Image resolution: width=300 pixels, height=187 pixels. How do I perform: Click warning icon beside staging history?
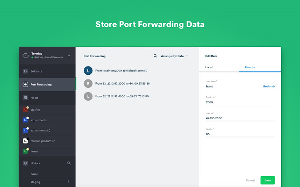pyautogui.click(x=68, y=182)
